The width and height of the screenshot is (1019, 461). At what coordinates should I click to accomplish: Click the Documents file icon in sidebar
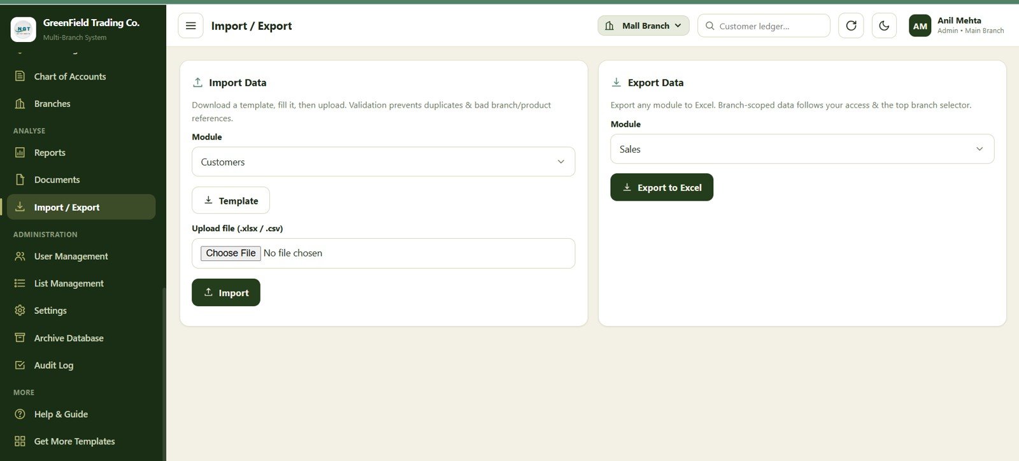pyautogui.click(x=20, y=180)
